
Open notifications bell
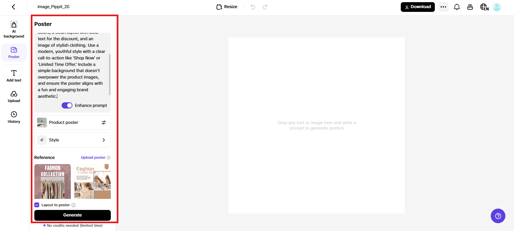[x=457, y=7]
